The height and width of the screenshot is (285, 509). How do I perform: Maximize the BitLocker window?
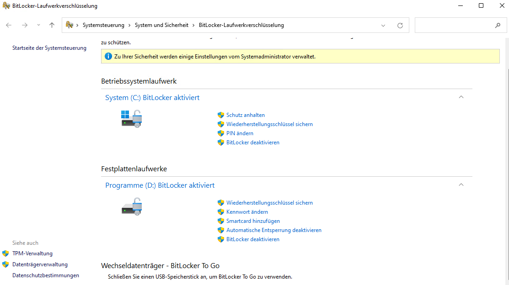click(481, 5)
